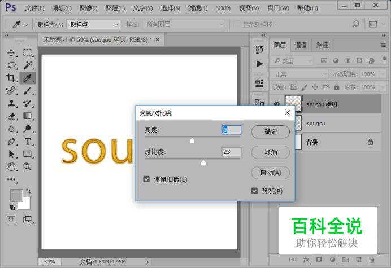Viewport: 391px width, 268px height.
Task: Select the Crop tool
Action: coord(11,78)
